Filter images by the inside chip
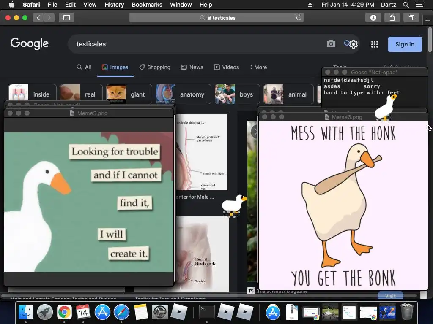Viewport: 433px width, 324px height. coord(33,94)
